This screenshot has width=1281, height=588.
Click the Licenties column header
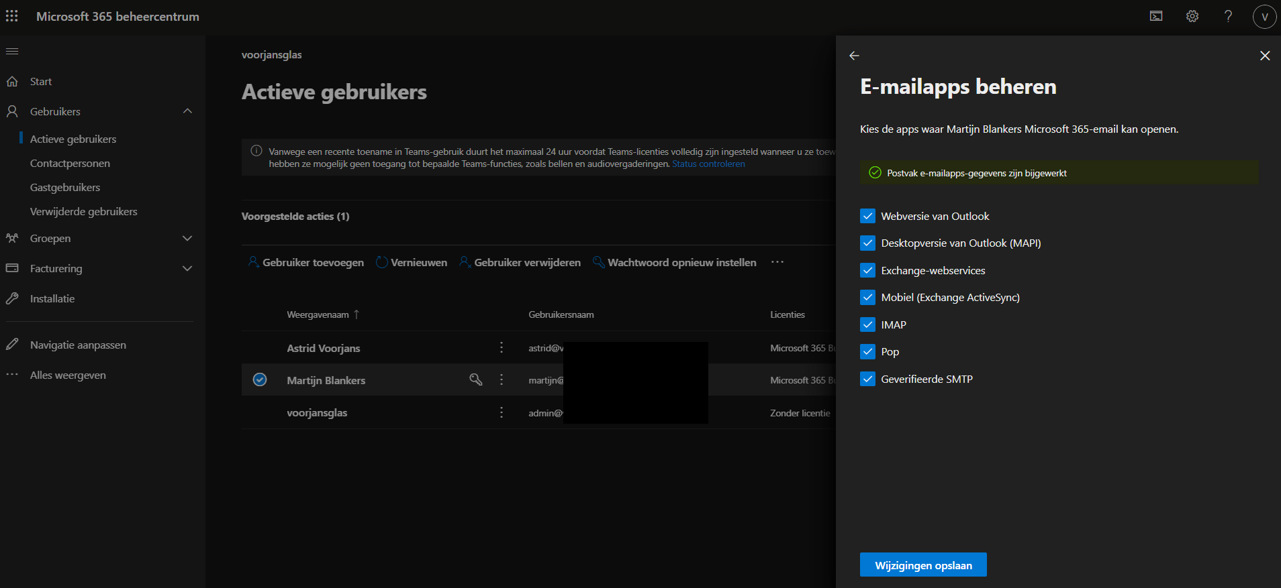pos(788,314)
